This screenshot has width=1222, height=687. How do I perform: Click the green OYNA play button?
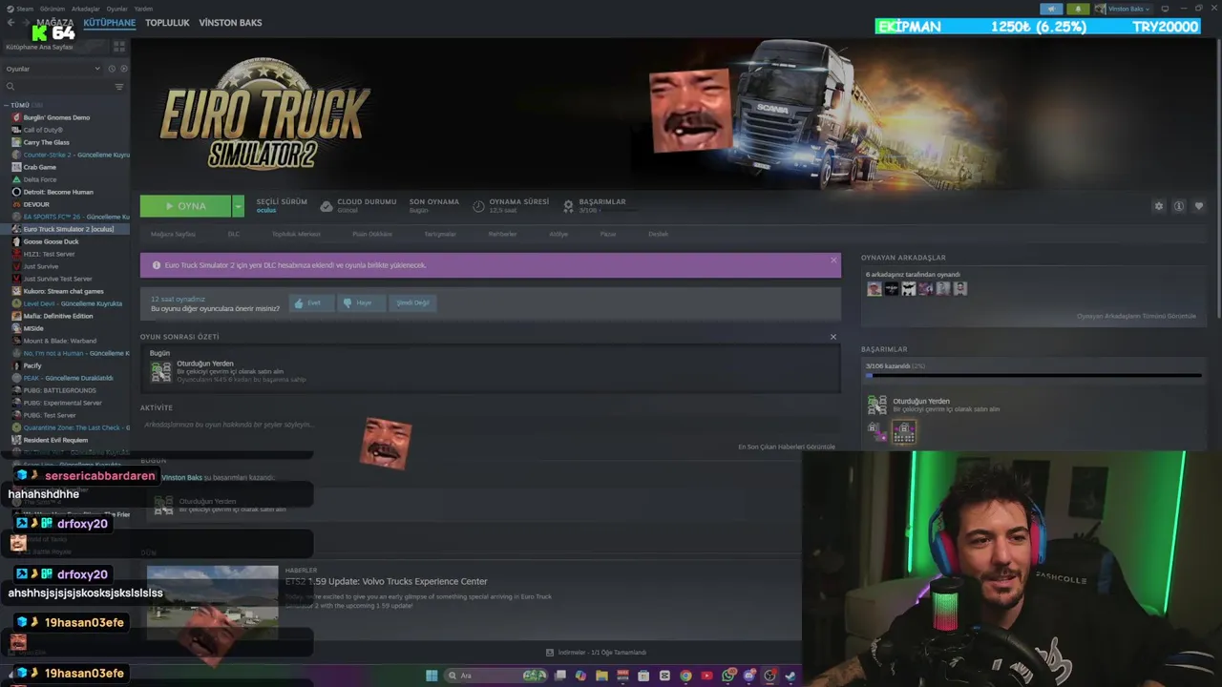[x=185, y=206]
